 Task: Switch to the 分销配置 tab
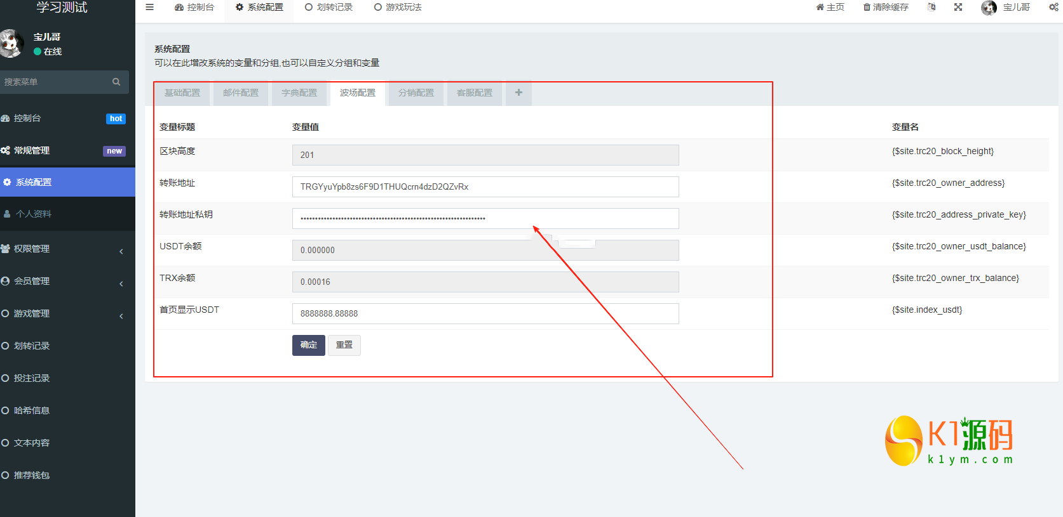click(x=416, y=93)
